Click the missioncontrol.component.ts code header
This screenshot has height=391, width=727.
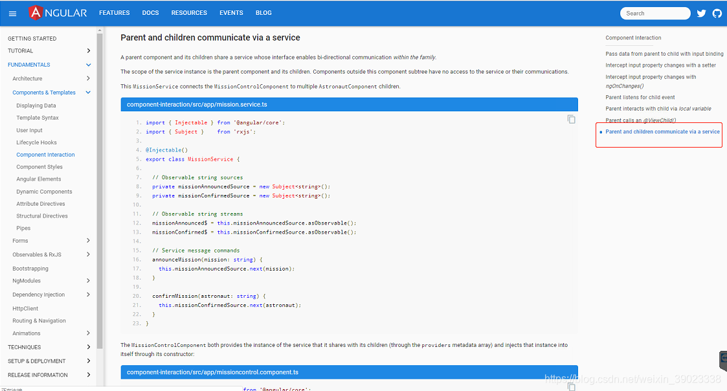pyautogui.click(x=349, y=372)
